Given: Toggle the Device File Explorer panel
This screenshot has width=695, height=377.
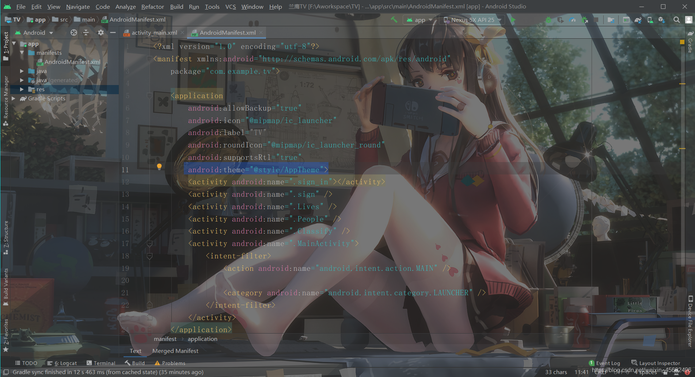Looking at the screenshot, I should (x=690, y=321).
